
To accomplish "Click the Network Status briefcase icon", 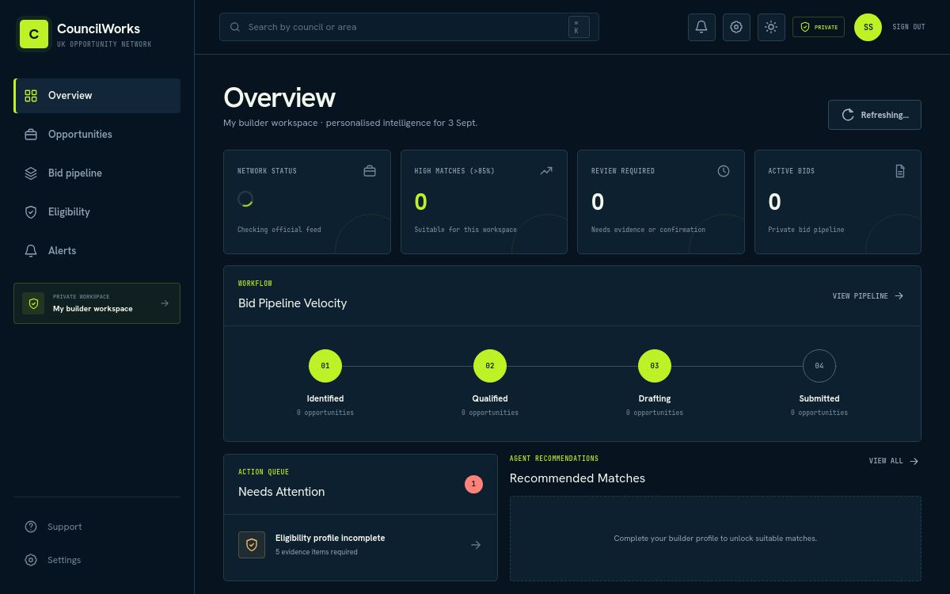I will click(x=370, y=171).
